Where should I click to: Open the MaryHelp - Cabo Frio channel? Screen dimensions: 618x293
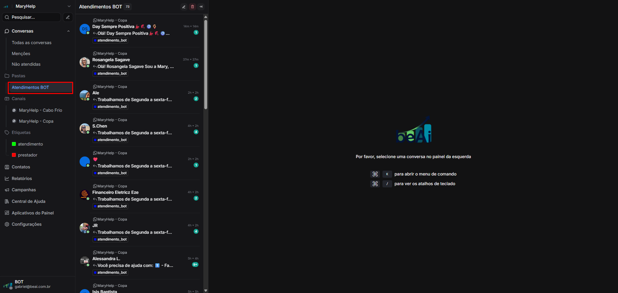click(x=40, y=110)
